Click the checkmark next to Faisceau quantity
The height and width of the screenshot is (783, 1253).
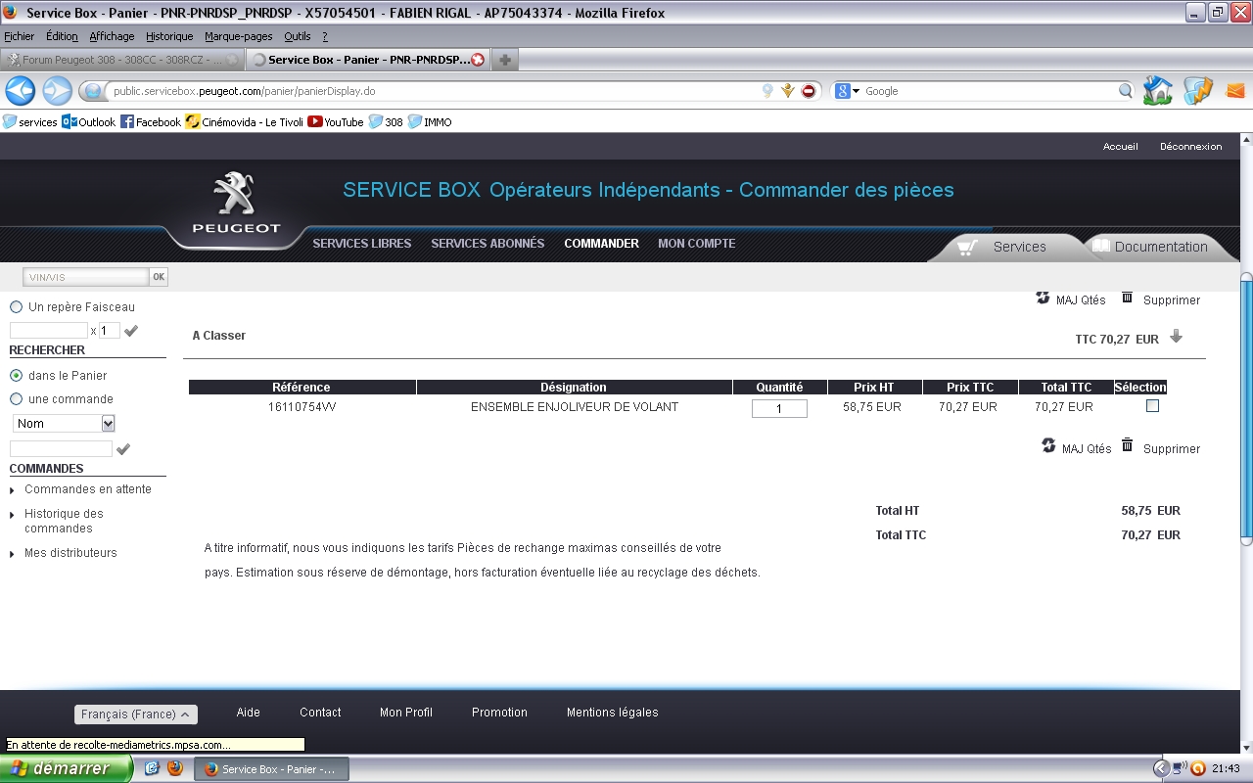pos(131,331)
